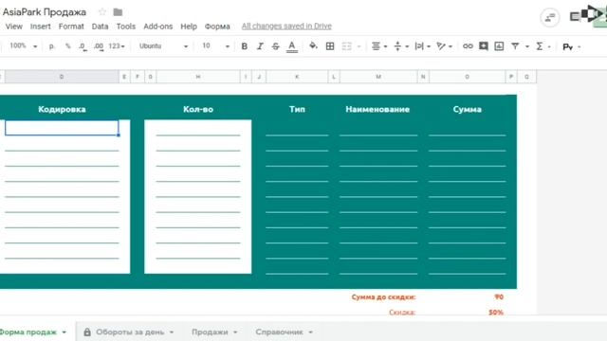
Task: Click the Наименование header text
Action: 377,110
